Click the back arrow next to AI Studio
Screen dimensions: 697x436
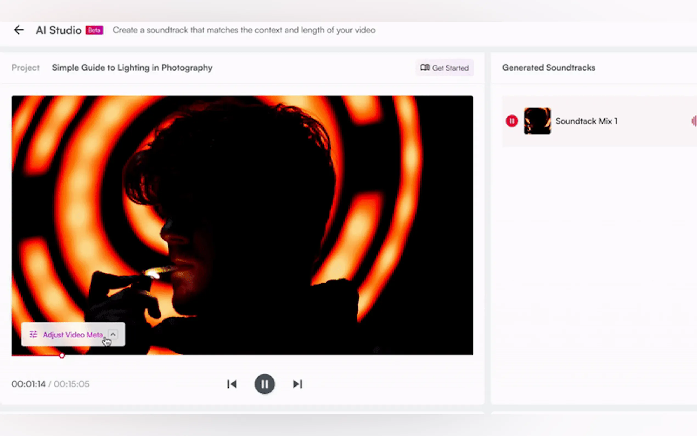pos(19,30)
